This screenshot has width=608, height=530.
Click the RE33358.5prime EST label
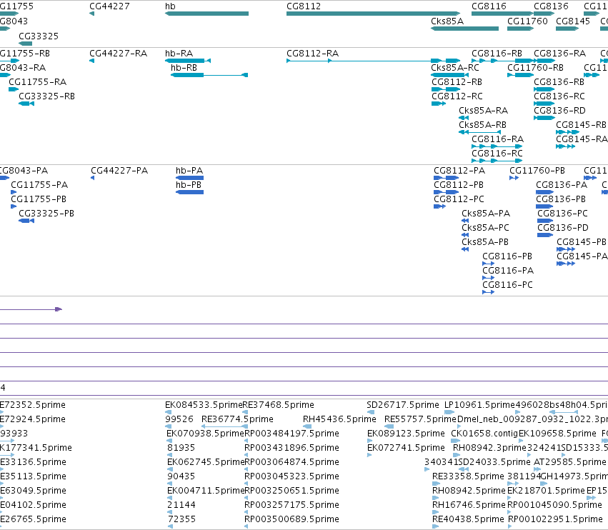[x=468, y=476]
